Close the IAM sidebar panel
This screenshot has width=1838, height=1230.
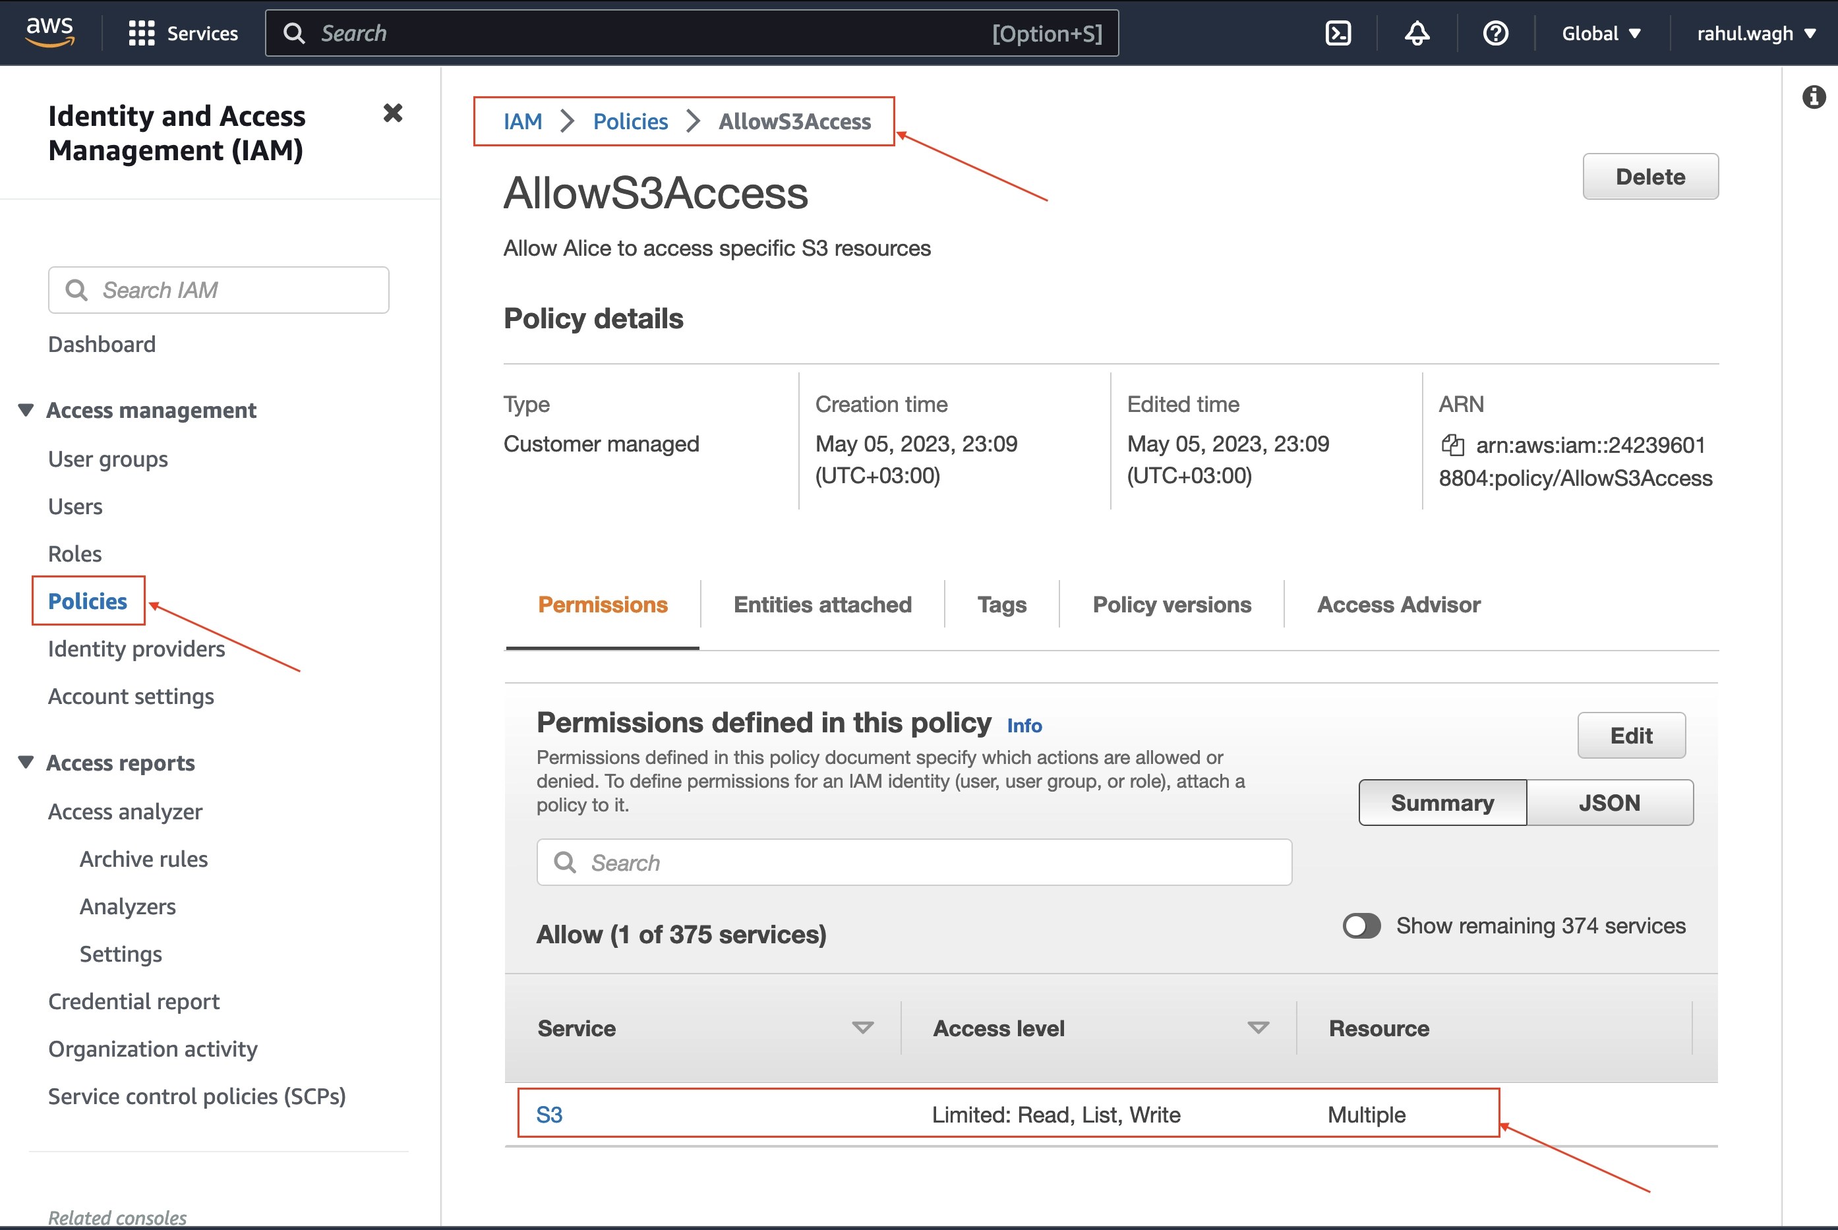(394, 114)
